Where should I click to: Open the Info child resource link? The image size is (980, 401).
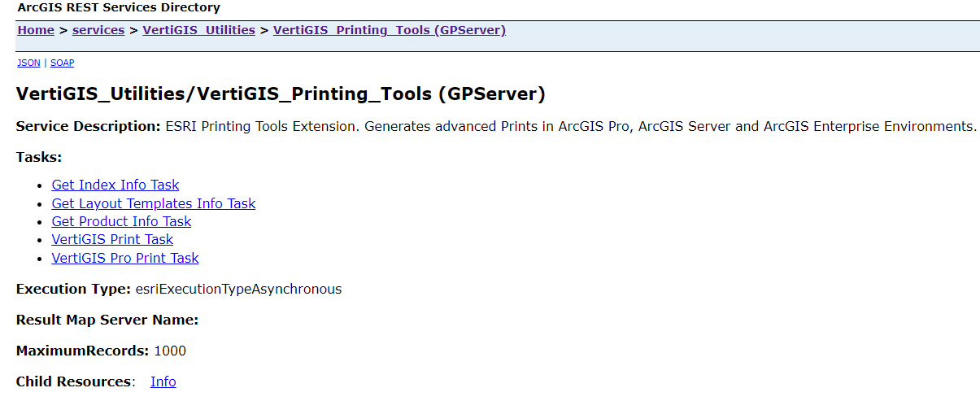[x=163, y=381]
